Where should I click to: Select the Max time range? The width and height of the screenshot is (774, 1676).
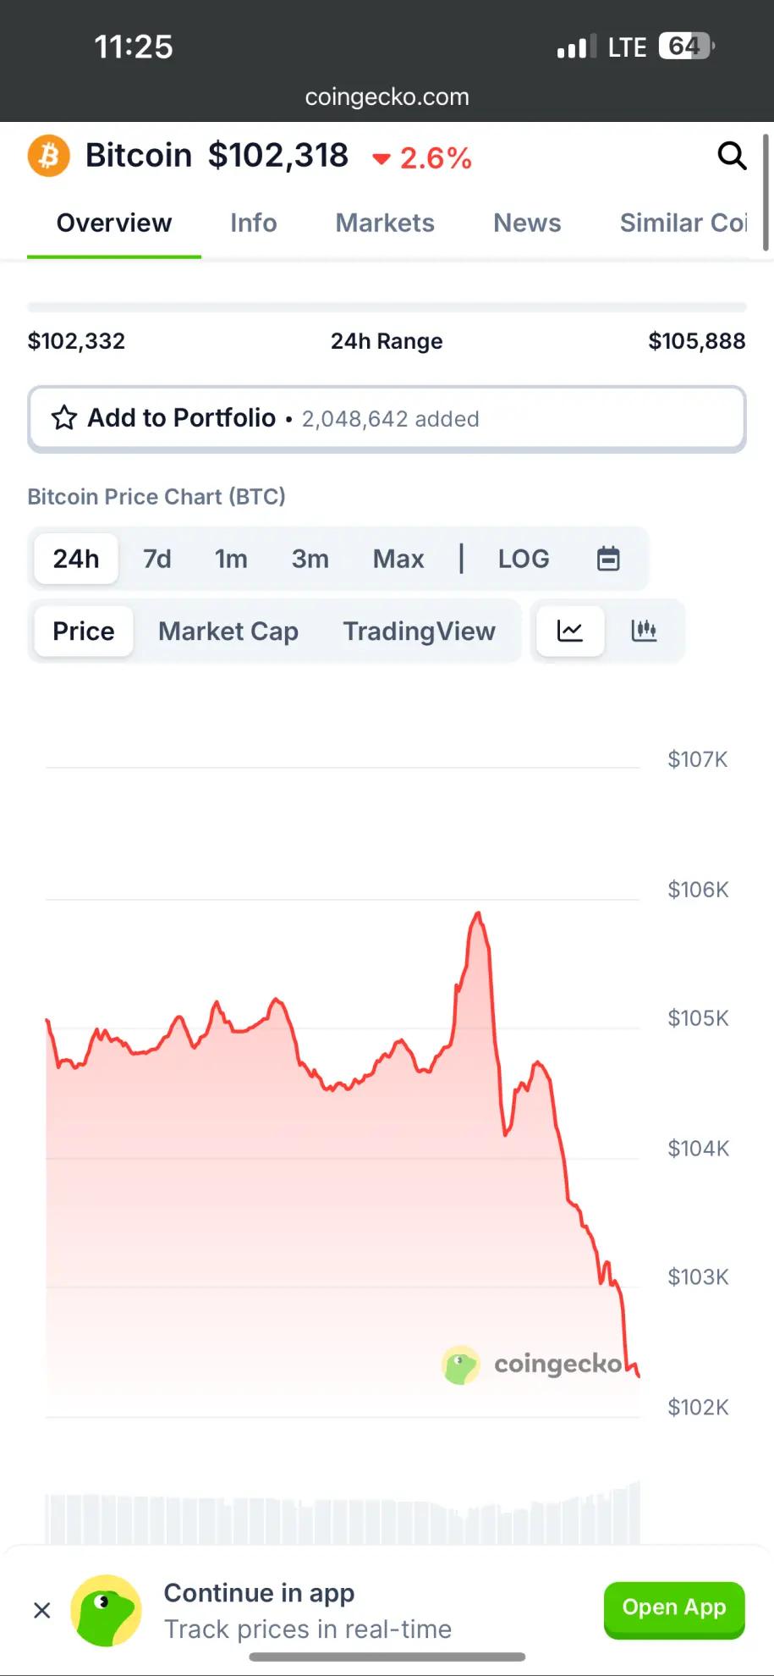point(398,559)
